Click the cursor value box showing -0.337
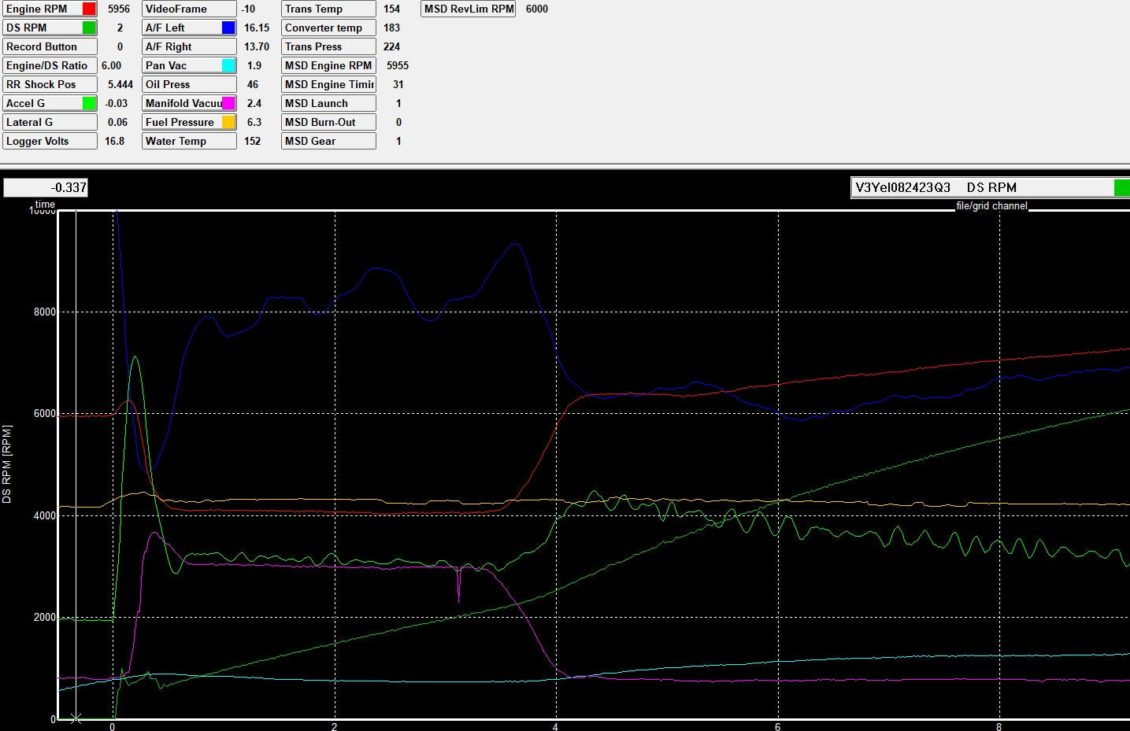Image resolution: width=1130 pixels, height=731 pixels. [x=46, y=187]
